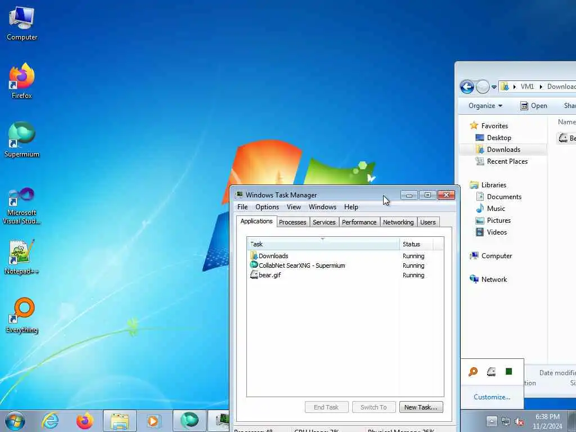
Task: Click the green Task Manager tray icon
Action: pos(508,371)
